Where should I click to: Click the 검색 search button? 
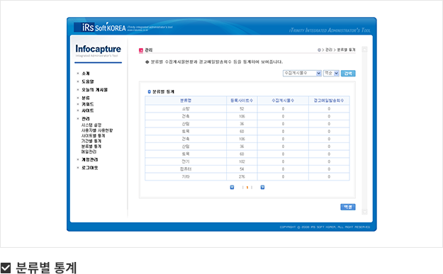[x=348, y=74]
